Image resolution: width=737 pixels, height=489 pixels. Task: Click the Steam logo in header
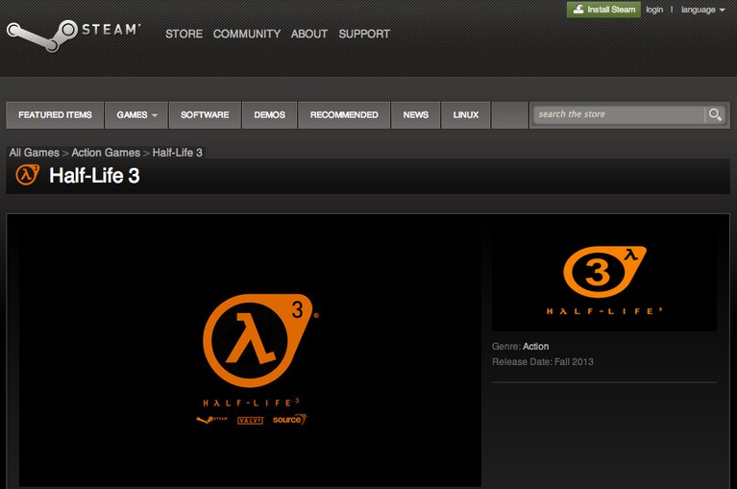point(73,36)
